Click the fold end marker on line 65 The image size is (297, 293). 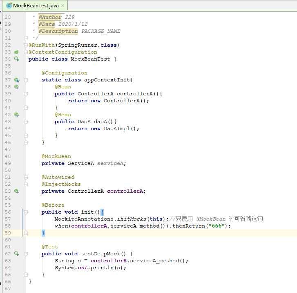pos(26,275)
